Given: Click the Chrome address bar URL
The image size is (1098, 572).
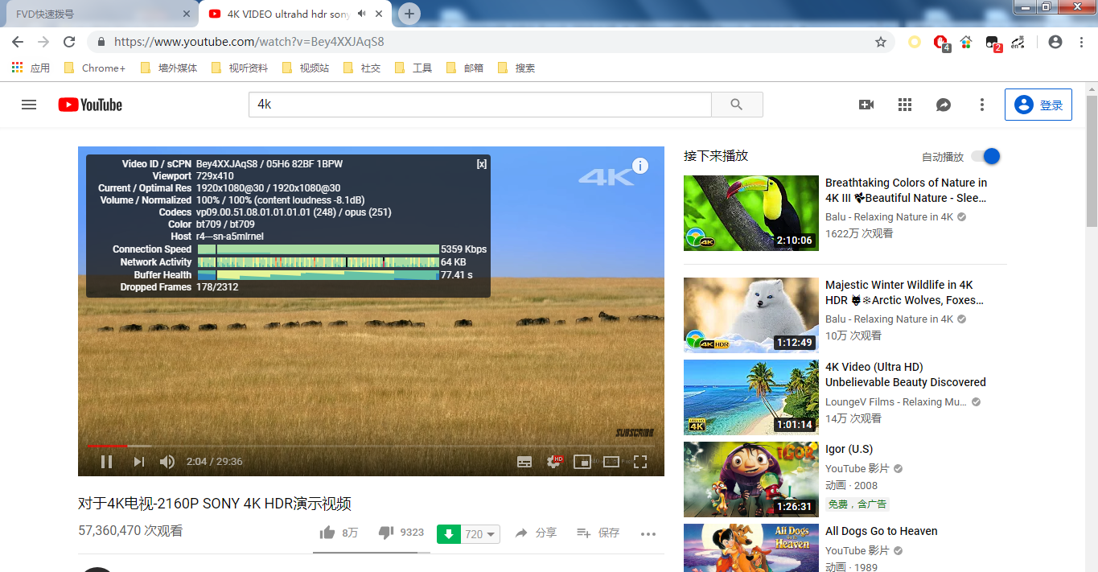Looking at the screenshot, I should (x=249, y=42).
